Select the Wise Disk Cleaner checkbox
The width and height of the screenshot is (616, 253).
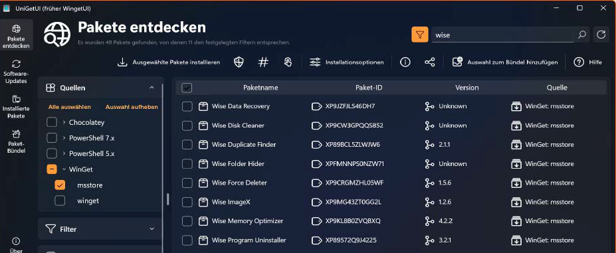tap(187, 126)
